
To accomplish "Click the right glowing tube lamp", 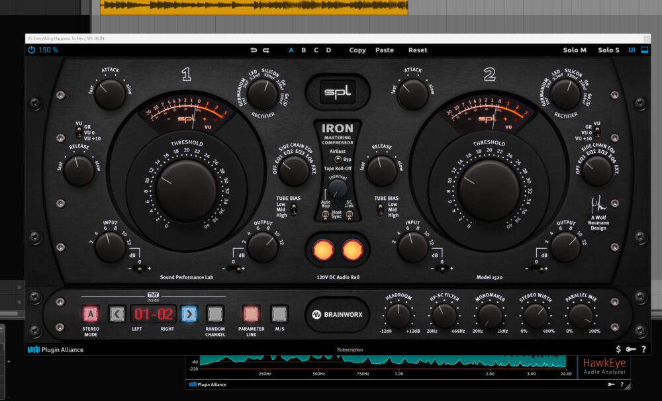I will (352, 250).
